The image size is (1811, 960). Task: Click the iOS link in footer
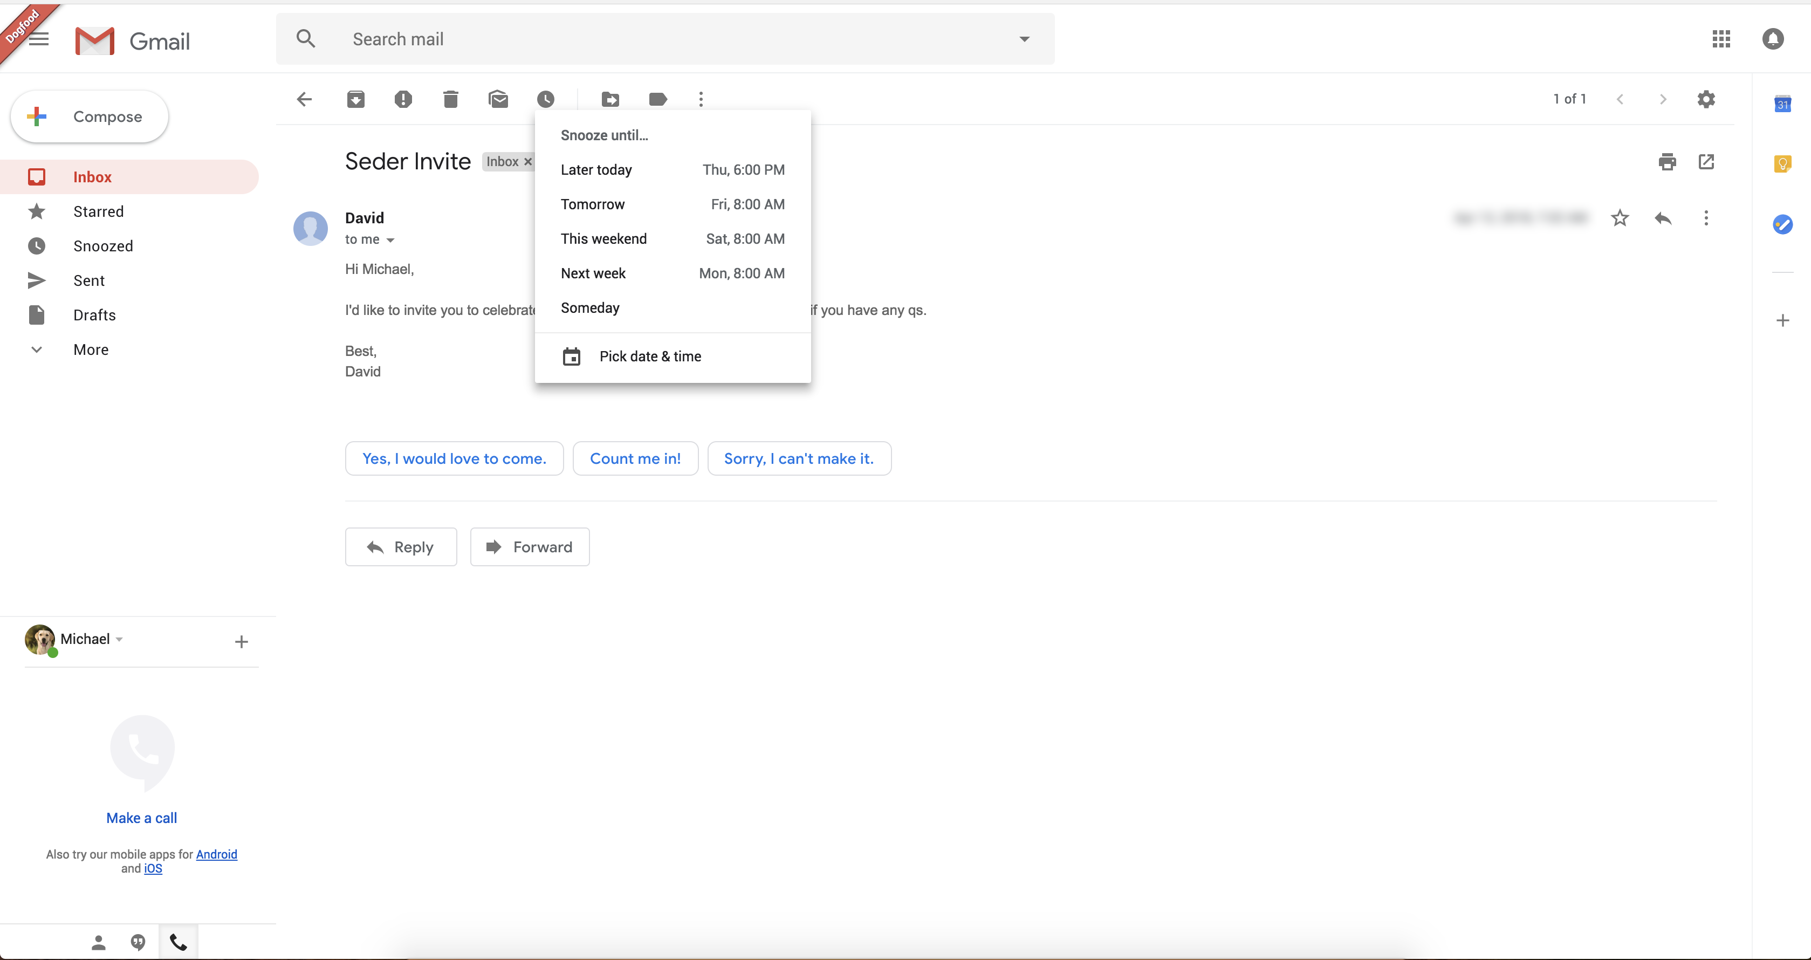click(x=152, y=868)
